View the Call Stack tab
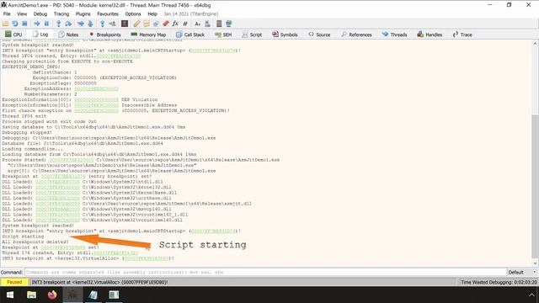The width and height of the screenshot is (539, 303). [x=190, y=35]
